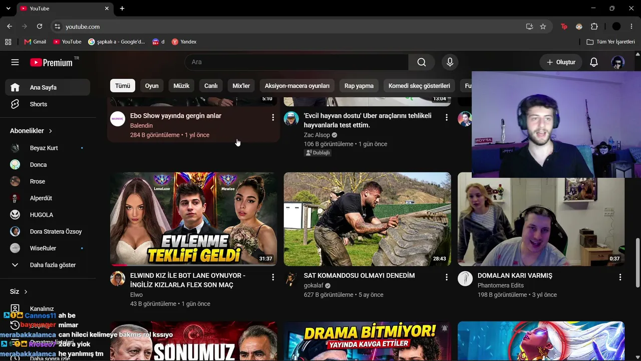Start voice search with the microphone icon

coord(450,62)
